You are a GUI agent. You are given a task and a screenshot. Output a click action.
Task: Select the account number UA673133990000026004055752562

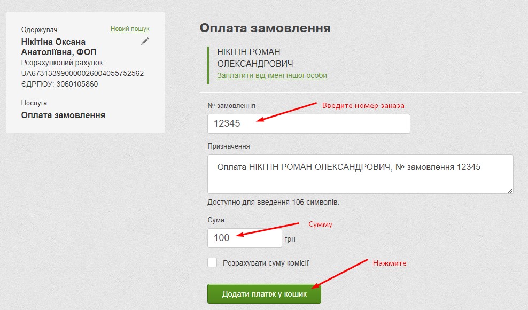pyautogui.click(x=82, y=73)
